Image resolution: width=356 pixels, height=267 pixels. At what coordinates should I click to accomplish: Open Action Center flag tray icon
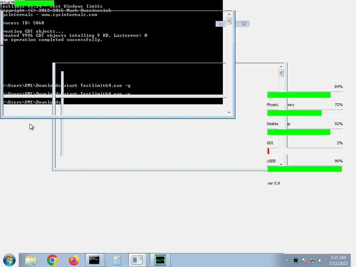coord(304,260)
